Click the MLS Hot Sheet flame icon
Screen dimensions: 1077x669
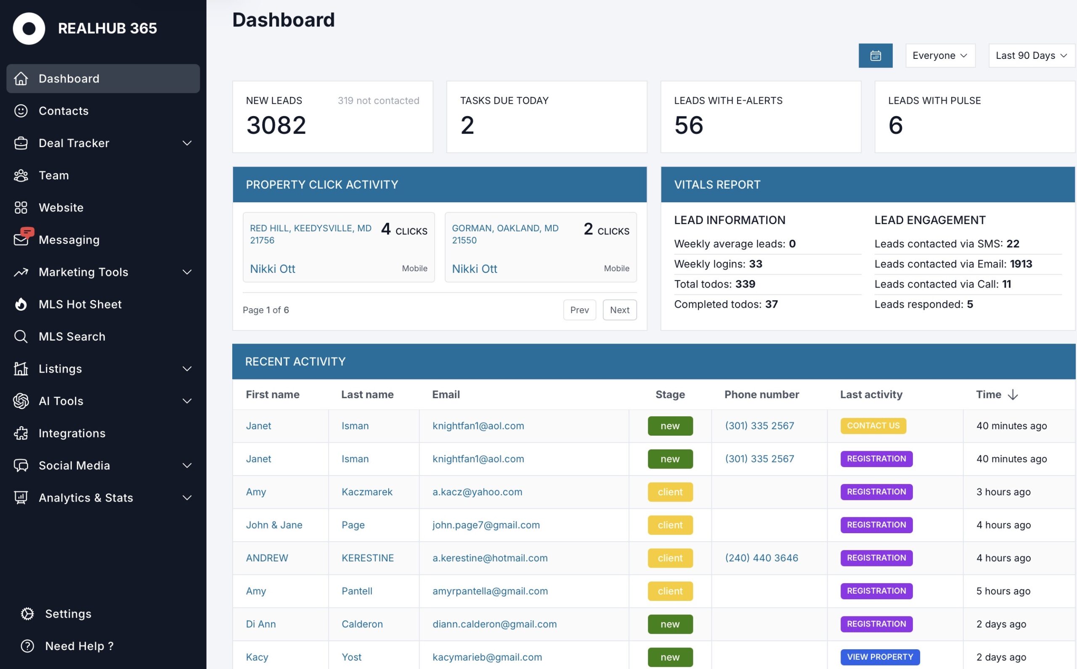point(21,304)
